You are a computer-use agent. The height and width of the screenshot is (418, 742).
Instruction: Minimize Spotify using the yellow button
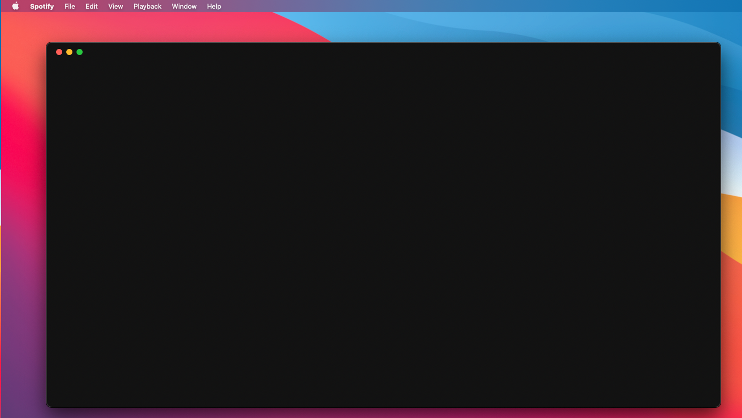[x=69, y=52]
